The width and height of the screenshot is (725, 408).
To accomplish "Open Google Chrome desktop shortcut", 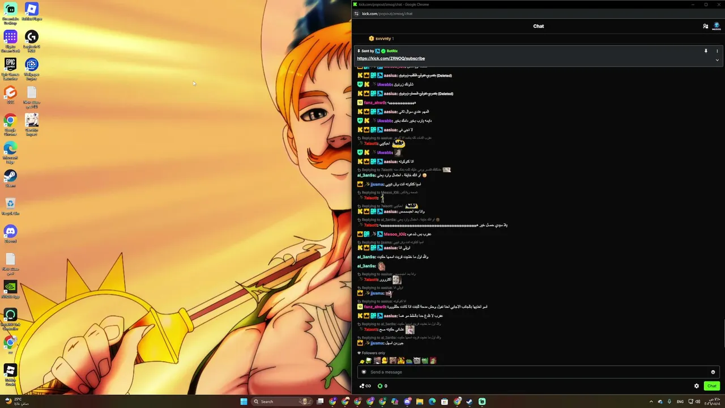I will [10, 124].
